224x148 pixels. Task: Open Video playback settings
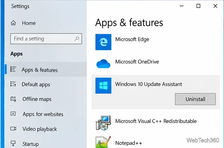[x=40, y=129]
